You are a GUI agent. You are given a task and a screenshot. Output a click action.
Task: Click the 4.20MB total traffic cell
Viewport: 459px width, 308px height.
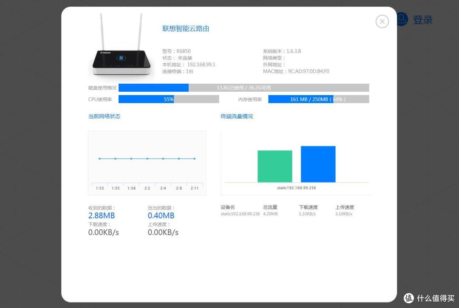pyautogui.click(x=270, y=214)
